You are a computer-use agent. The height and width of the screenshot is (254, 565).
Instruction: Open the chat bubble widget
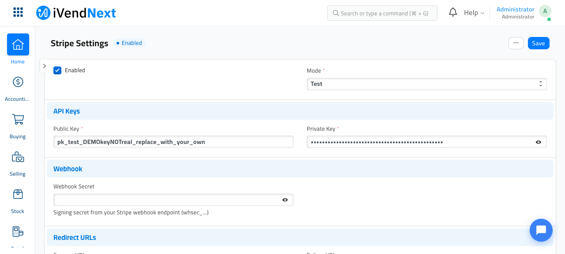(541, 230)
